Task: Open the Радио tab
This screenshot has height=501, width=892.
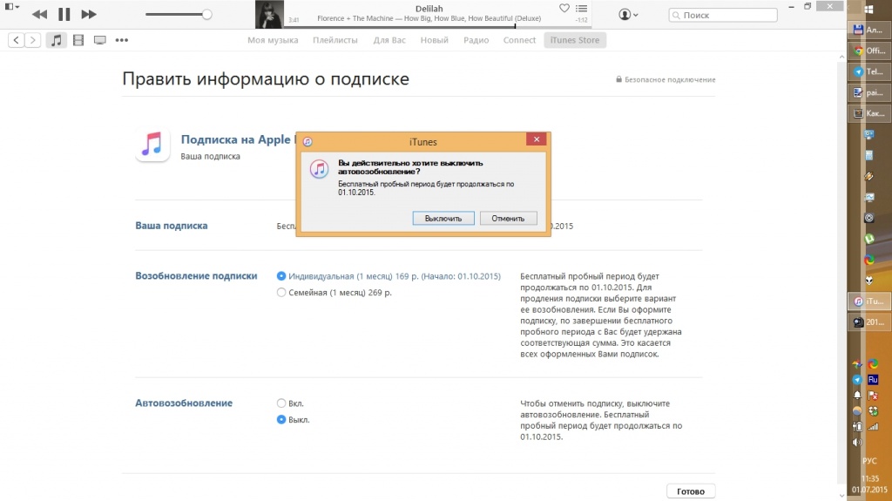Action: click(x=476, y=40)
